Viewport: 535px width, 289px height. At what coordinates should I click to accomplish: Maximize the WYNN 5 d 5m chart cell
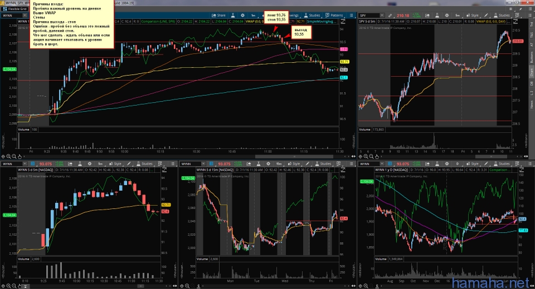pos(164,170)
